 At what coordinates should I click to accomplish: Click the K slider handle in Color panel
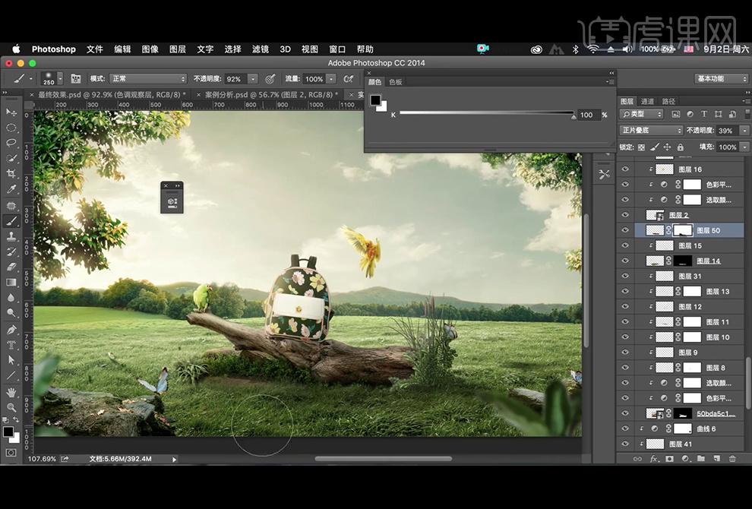573,115
